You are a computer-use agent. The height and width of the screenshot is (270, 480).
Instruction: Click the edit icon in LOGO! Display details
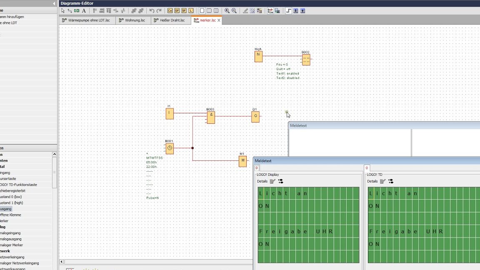[272, 181]
